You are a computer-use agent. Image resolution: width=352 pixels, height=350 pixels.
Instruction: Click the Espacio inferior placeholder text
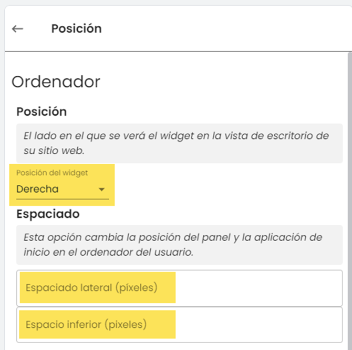click(x=86, y=325)
